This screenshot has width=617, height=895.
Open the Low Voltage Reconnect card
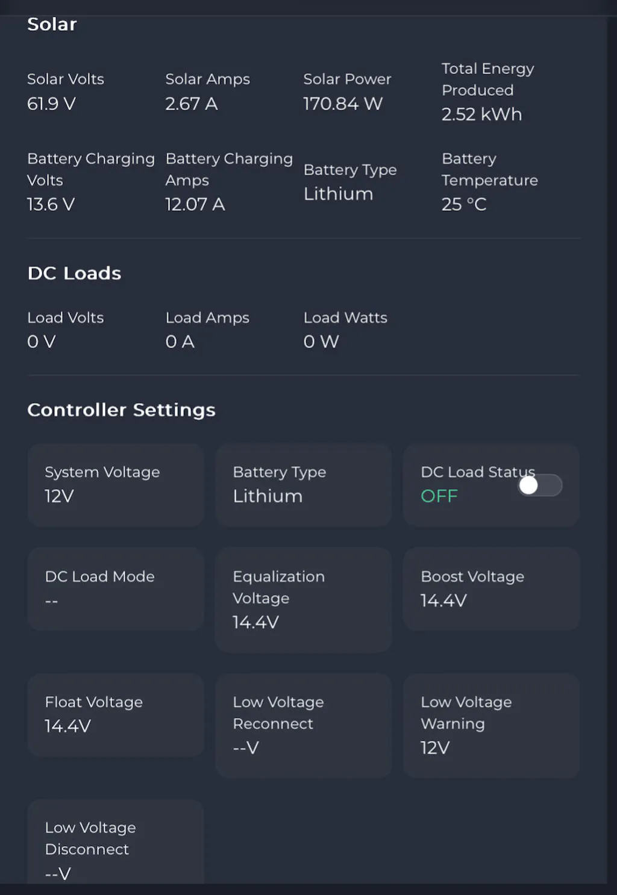pos(303,725)
